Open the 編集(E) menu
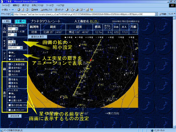 pos(16,5)
